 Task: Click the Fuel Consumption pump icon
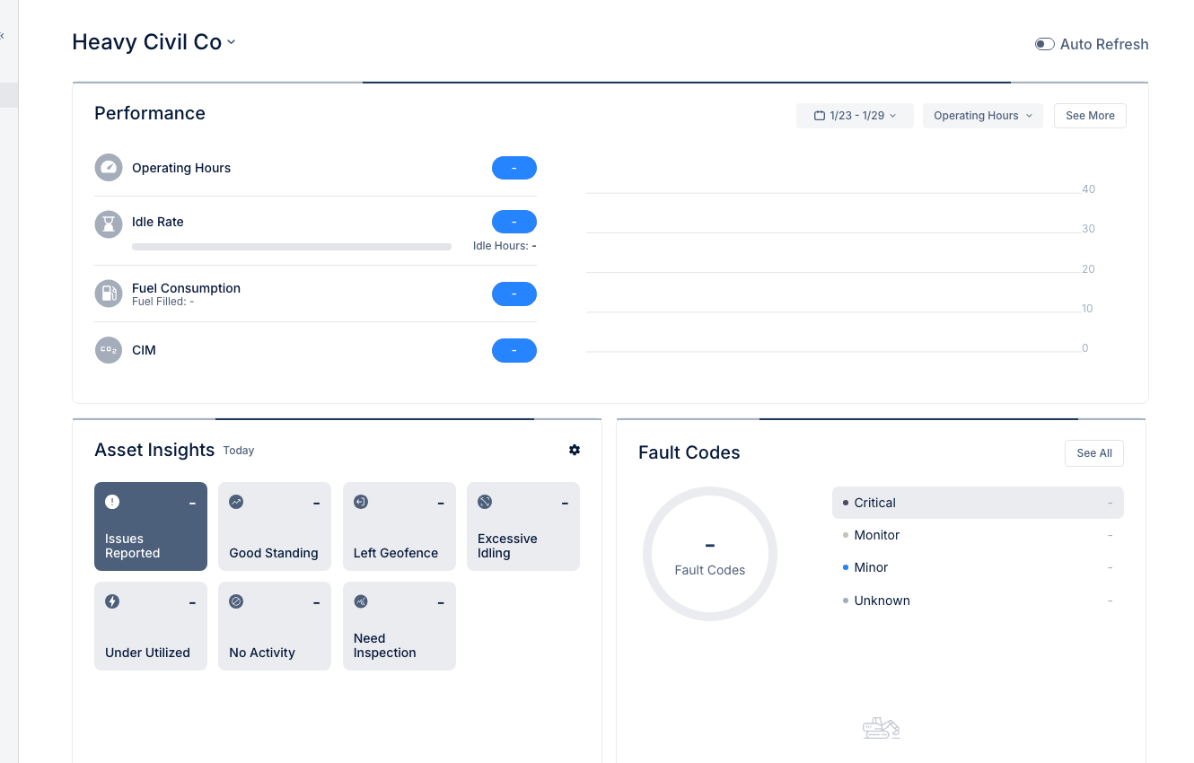click(x=109, y=294)
